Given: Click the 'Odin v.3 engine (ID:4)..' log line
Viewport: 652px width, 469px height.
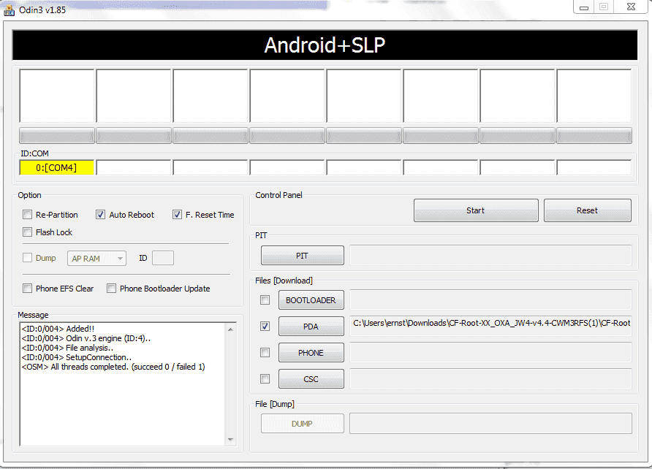Looking at the screenshot, I should pos(86,338).
